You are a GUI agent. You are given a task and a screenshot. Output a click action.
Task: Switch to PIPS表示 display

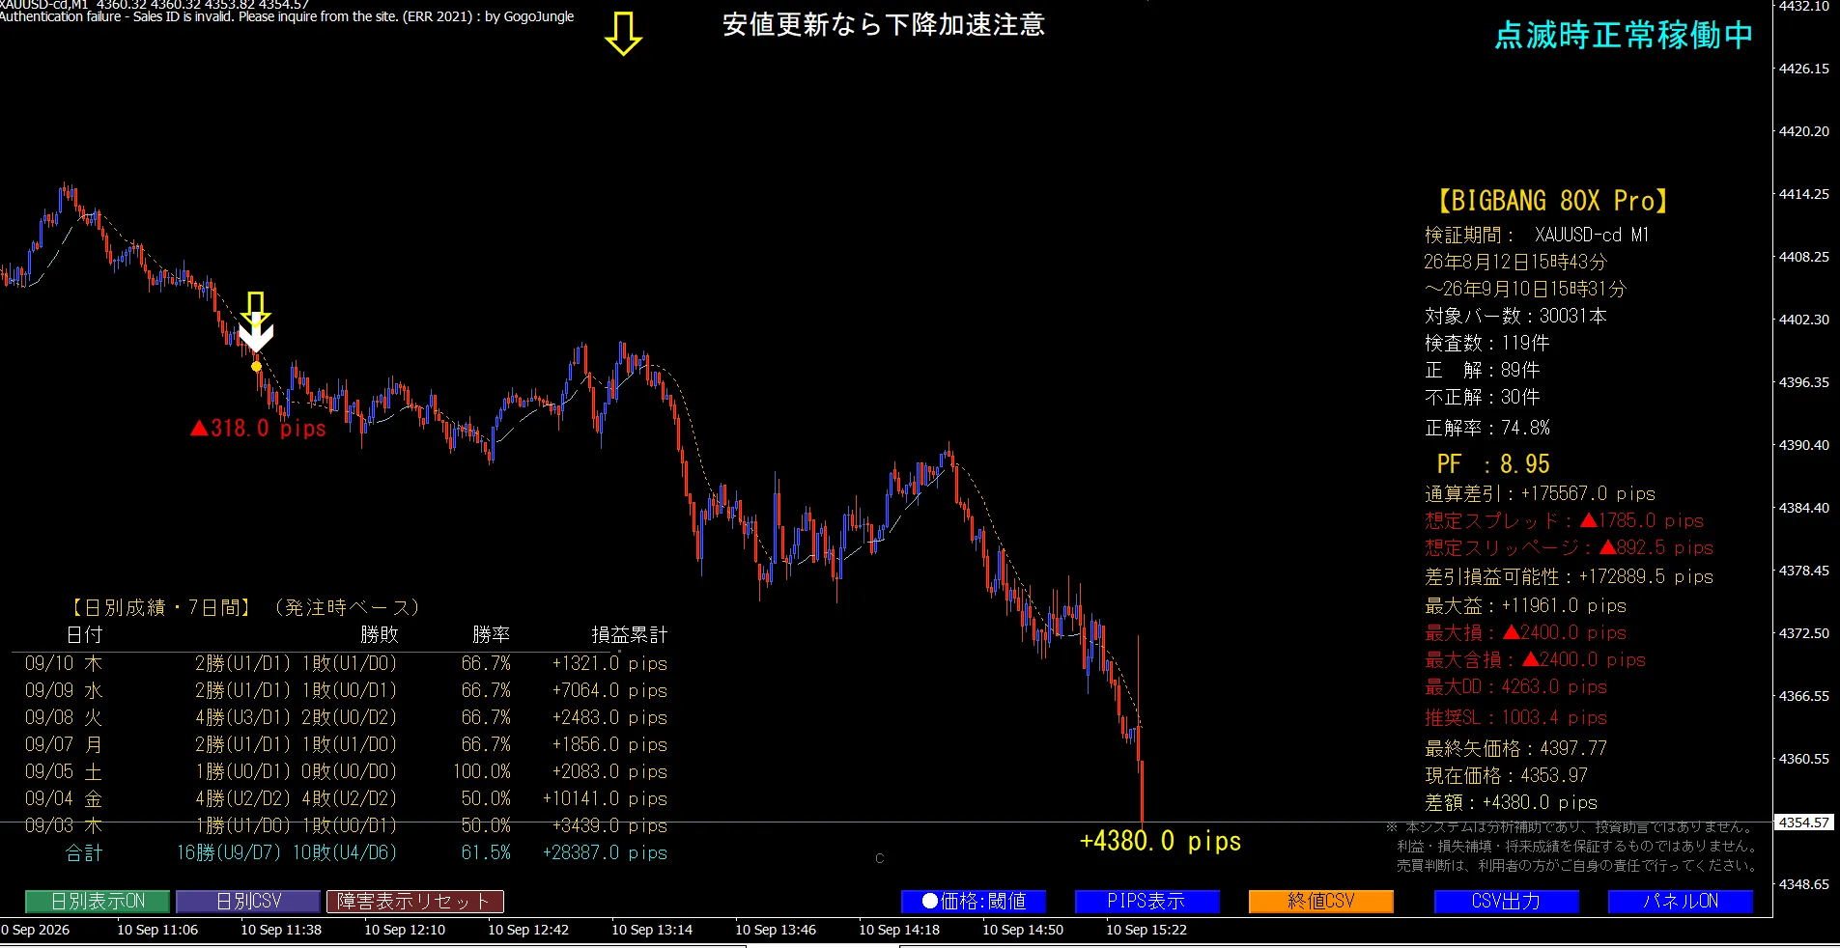pyautogui.click(x=1146, y=901)
